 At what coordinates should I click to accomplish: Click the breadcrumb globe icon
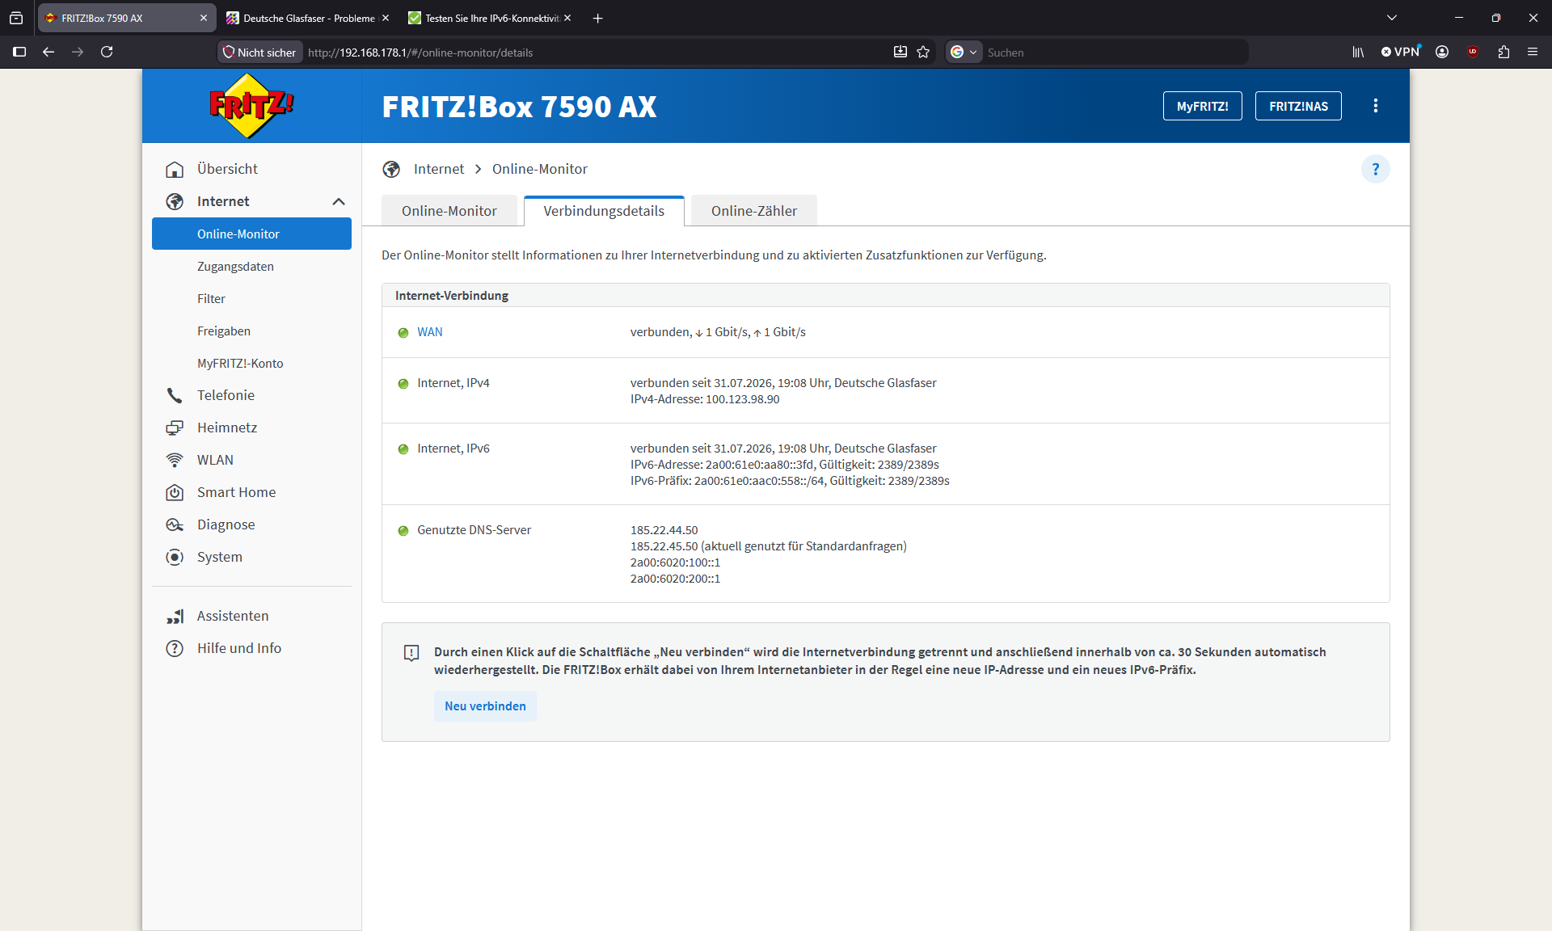pos(391,169)
